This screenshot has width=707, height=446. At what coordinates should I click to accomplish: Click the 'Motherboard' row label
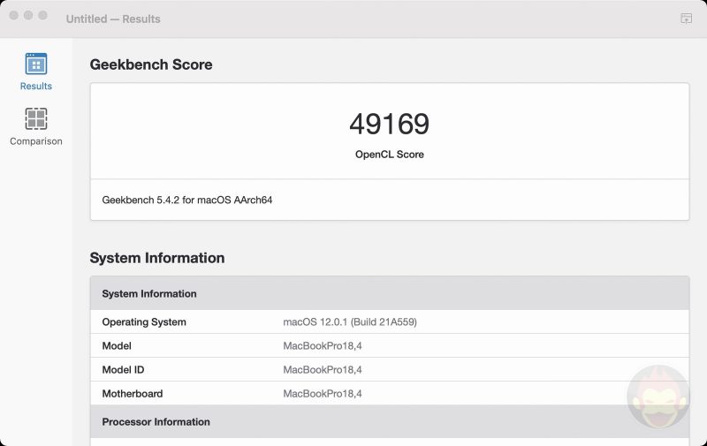132,394
